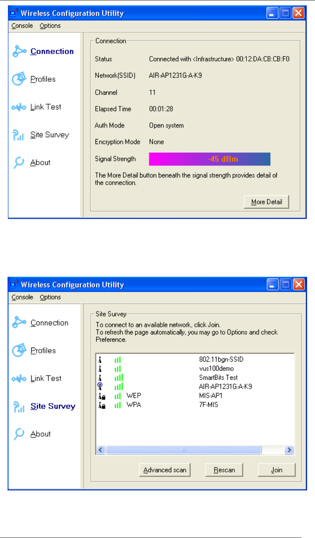The height and width of the screenshot is (538, 315).
Task: Click antenna icon of vus100demo row
Action: tap(100, 369)
